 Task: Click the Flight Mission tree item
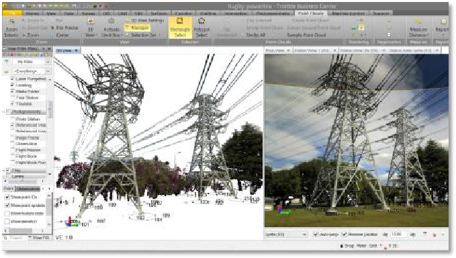pos(28,150)
